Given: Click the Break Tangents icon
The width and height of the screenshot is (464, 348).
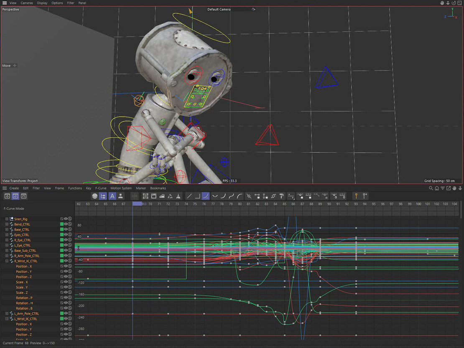Looking at the screenshot, I should [x=248, y=196].
